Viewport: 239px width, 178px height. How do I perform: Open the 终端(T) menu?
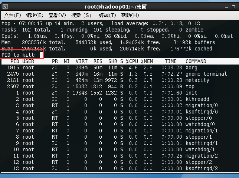tap(107, 15)
